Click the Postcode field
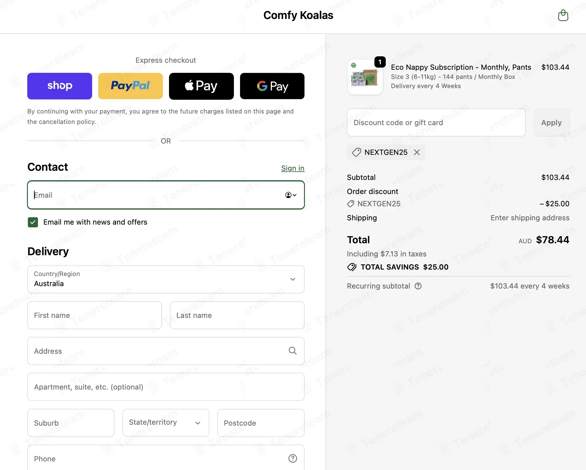586x470 pixels. pyautogui.click(x=261, y=423)
